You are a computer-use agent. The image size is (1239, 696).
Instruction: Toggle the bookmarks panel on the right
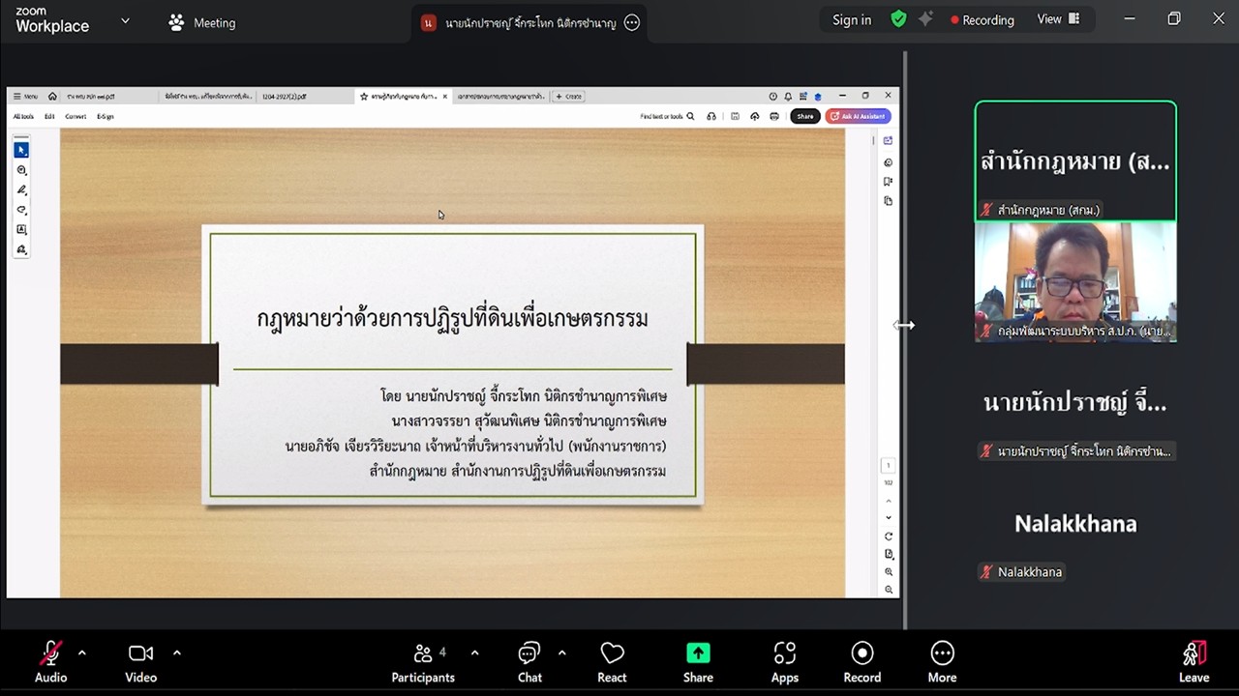pos(888,182)
